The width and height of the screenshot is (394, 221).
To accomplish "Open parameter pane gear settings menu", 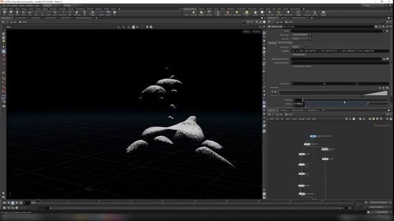I will pyautogui.click(x=376, y=26).
